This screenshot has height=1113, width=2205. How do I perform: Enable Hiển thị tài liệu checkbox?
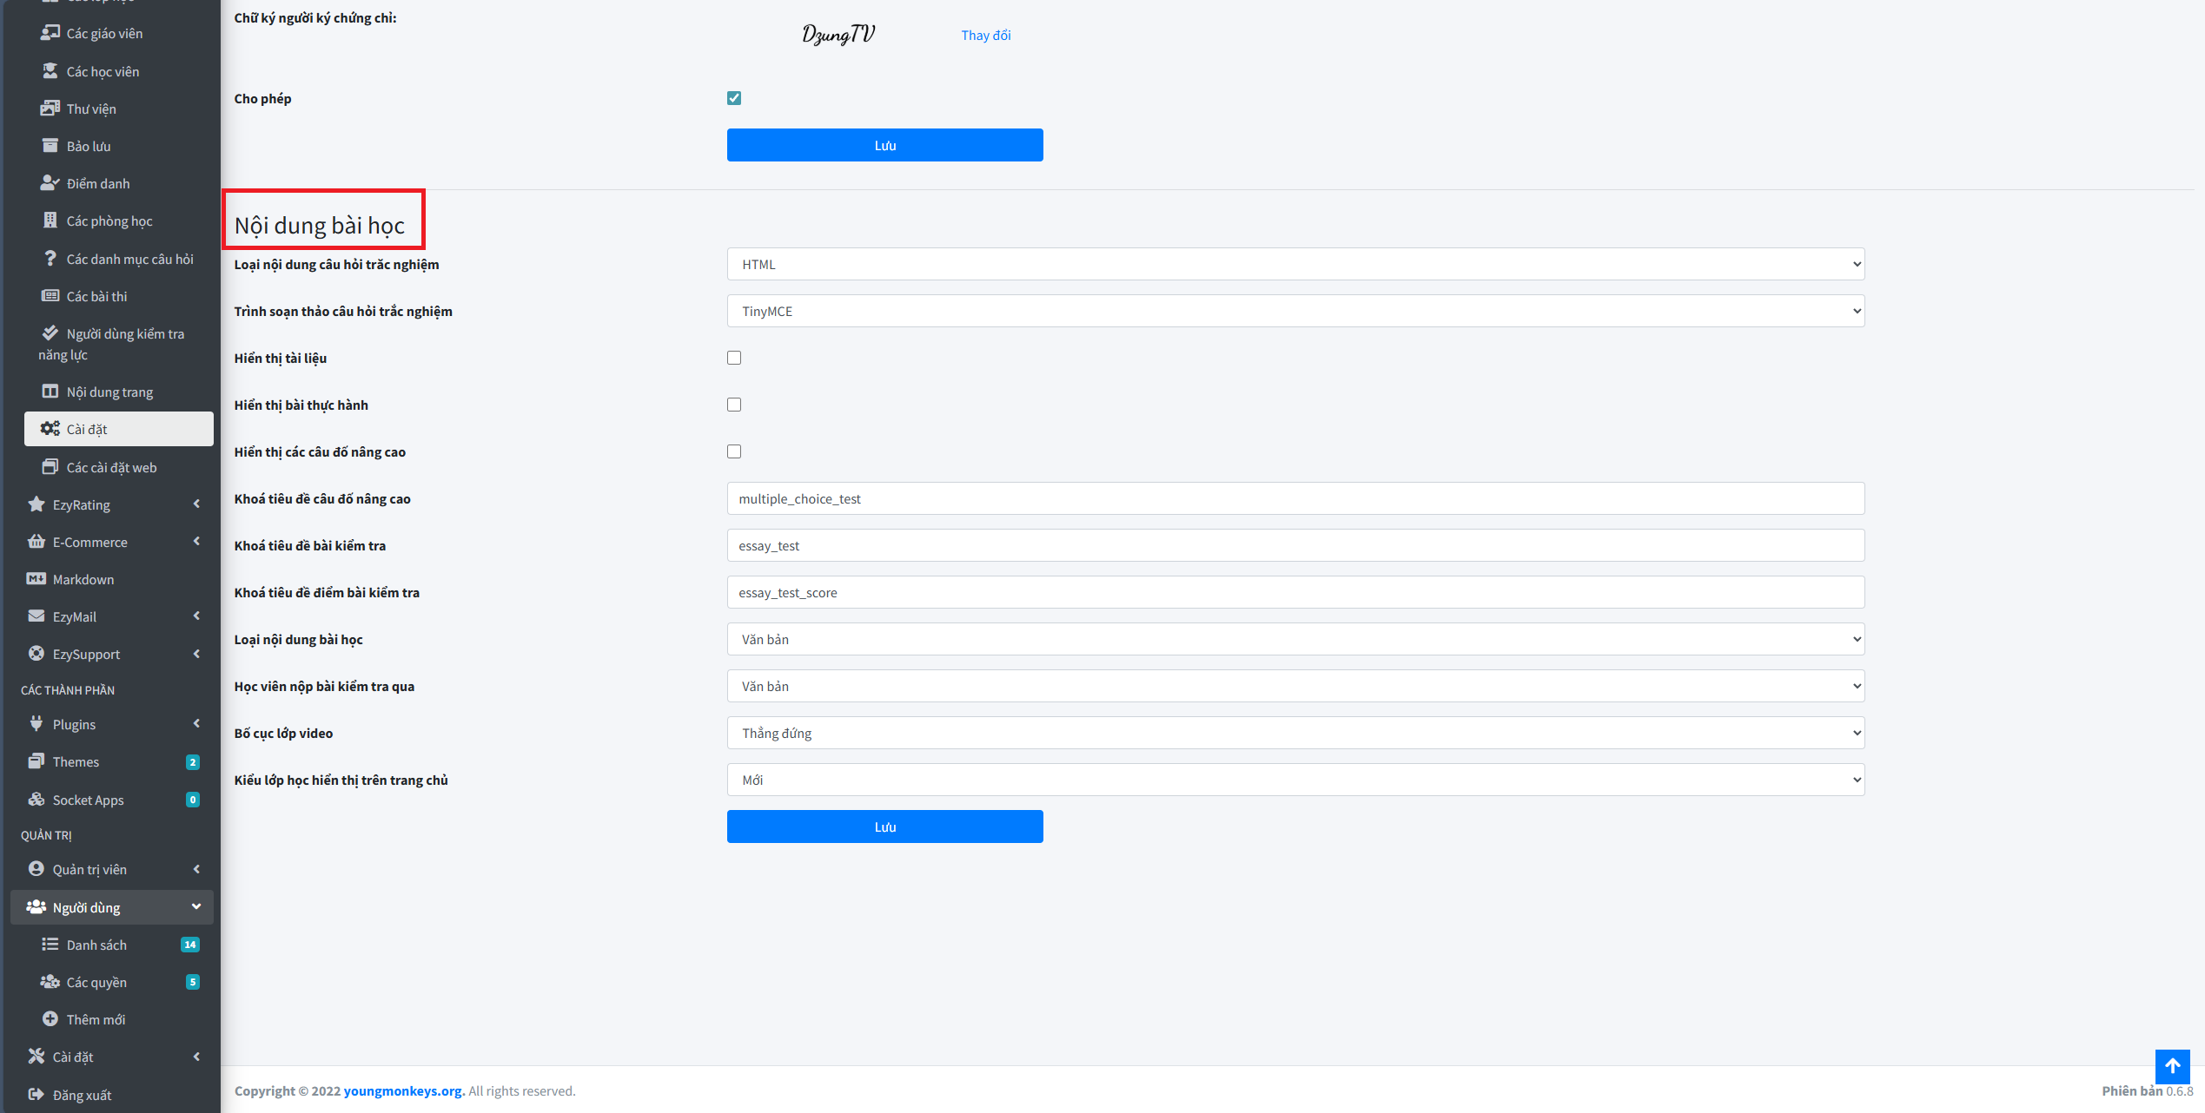pos(734,358)
